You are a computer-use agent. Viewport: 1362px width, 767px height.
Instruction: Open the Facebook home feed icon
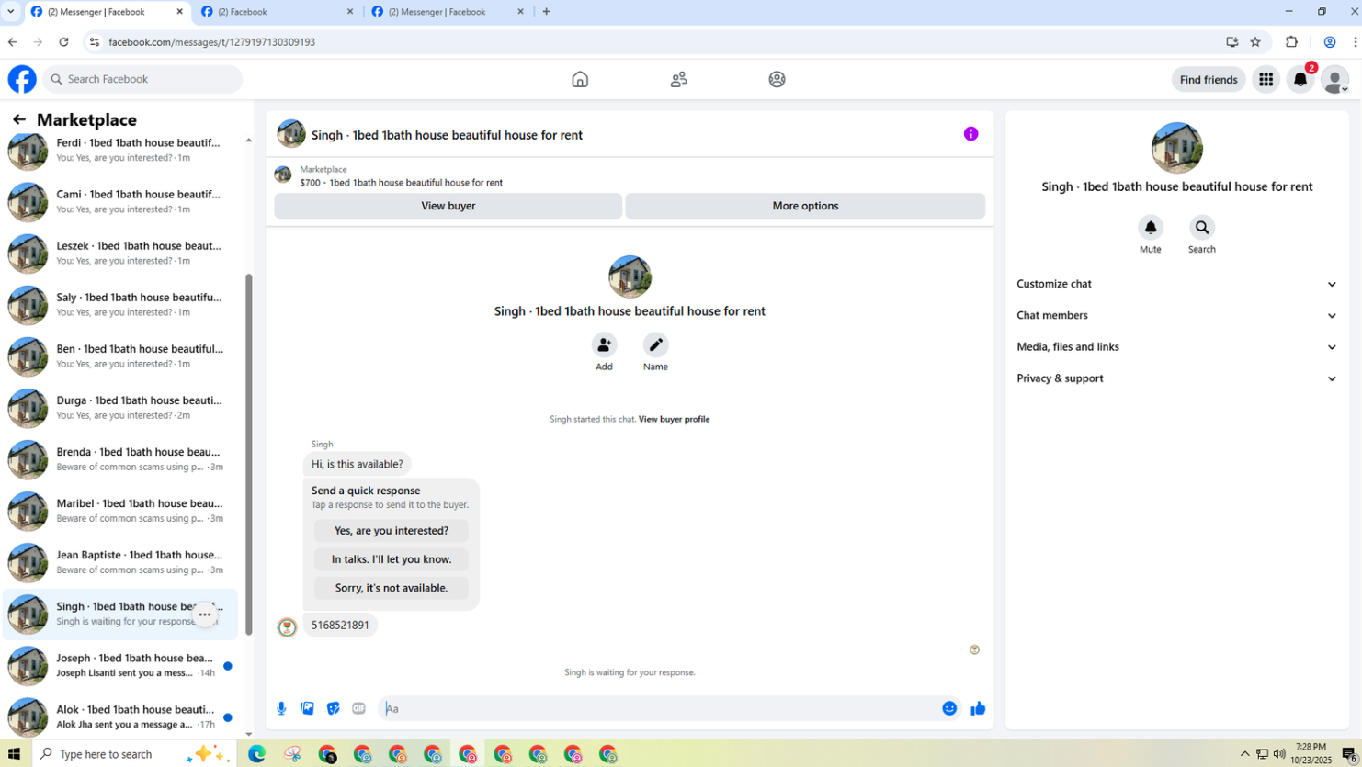(x=580, y=79)
